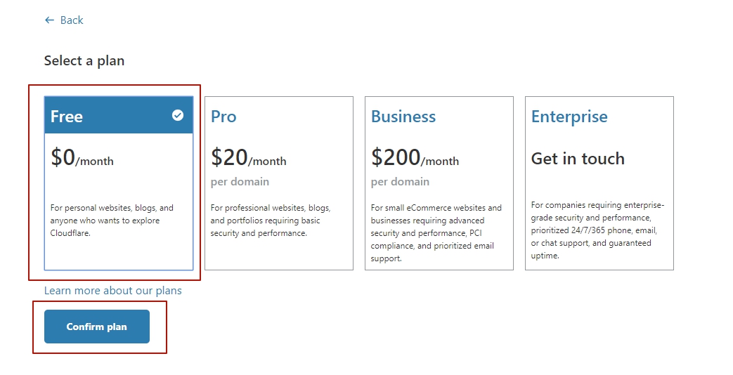This screenshot has width=733, height=375.
Task: Select the Pro plan title
Action: pos(223,117)
